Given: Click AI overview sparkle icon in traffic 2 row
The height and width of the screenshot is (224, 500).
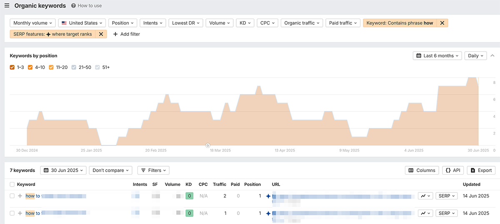Looking at the screenshot, I should click(x=268, y=196).
